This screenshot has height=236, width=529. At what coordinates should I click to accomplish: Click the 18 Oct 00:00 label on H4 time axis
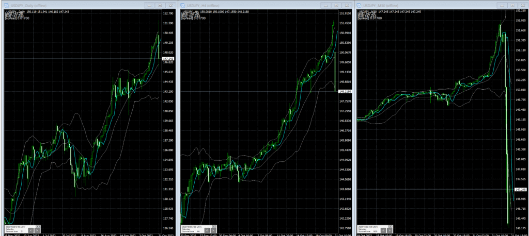[323, 234]
